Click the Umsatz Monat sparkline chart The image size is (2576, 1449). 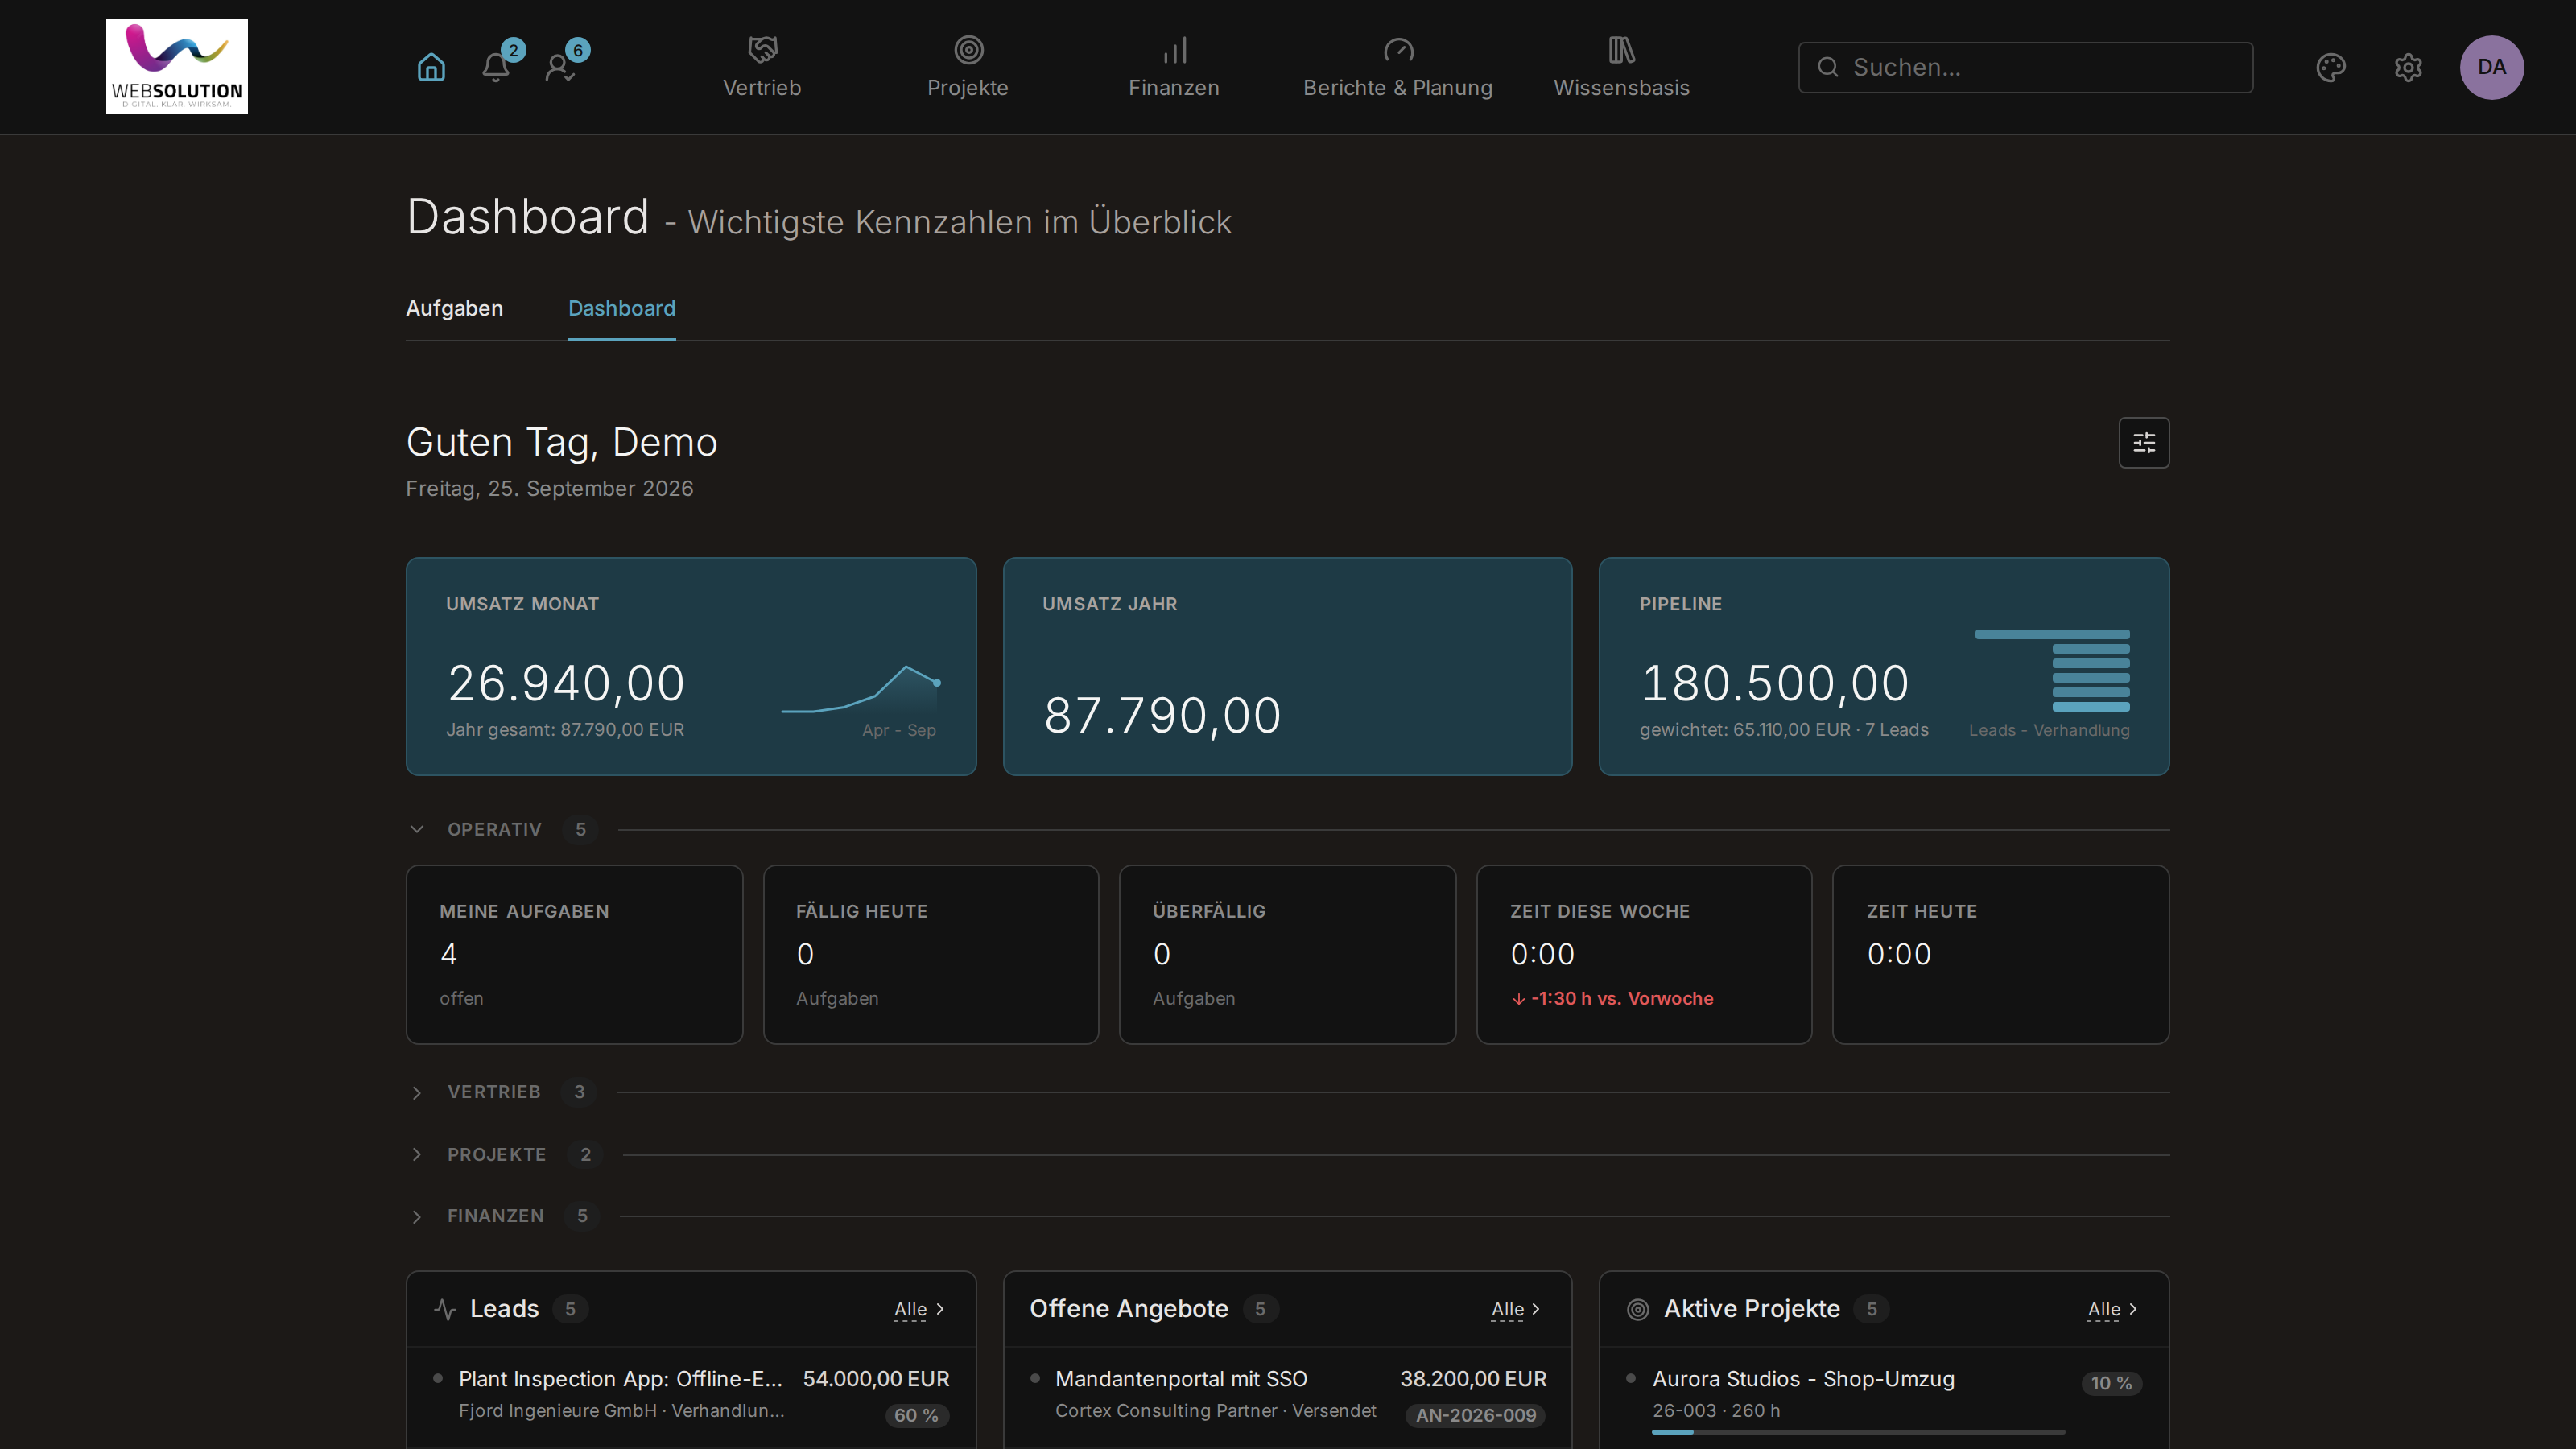(x=860, y=688)
